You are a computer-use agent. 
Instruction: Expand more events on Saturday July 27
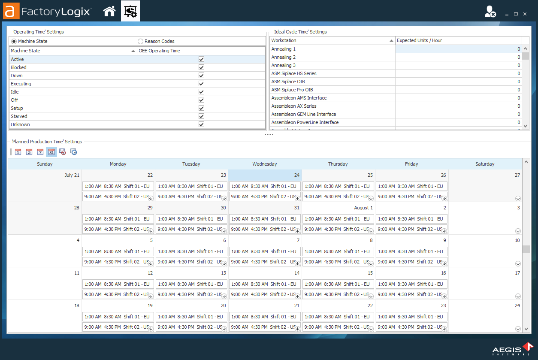coord(518,198)
